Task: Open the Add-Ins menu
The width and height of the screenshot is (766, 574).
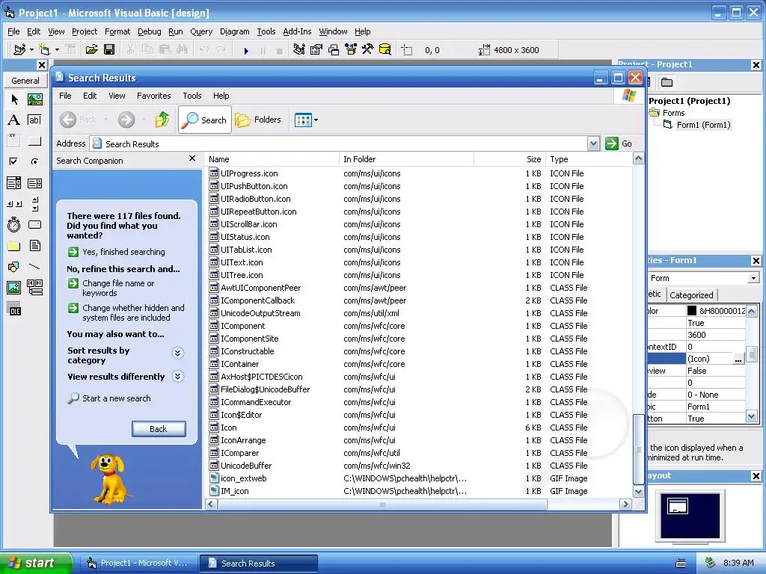Action: 297,31
